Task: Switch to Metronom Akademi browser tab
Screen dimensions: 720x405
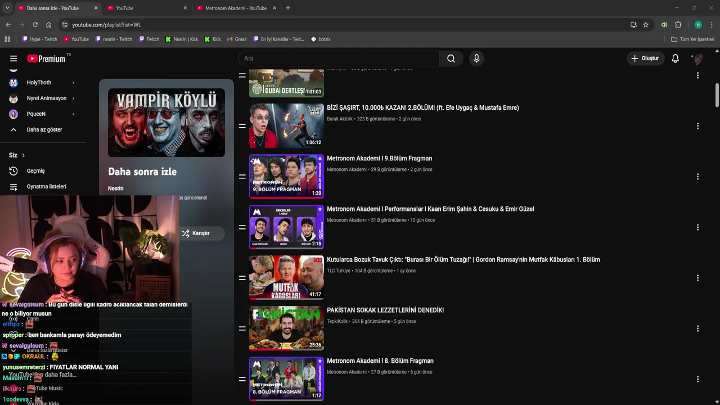Action: pyautogui.click(x=236, y=8)
